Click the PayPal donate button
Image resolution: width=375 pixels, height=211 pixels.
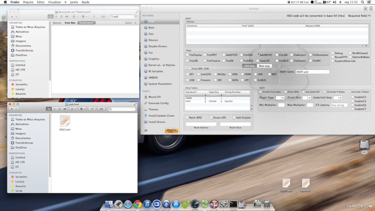pyautogui.click(x=171, y=131)
